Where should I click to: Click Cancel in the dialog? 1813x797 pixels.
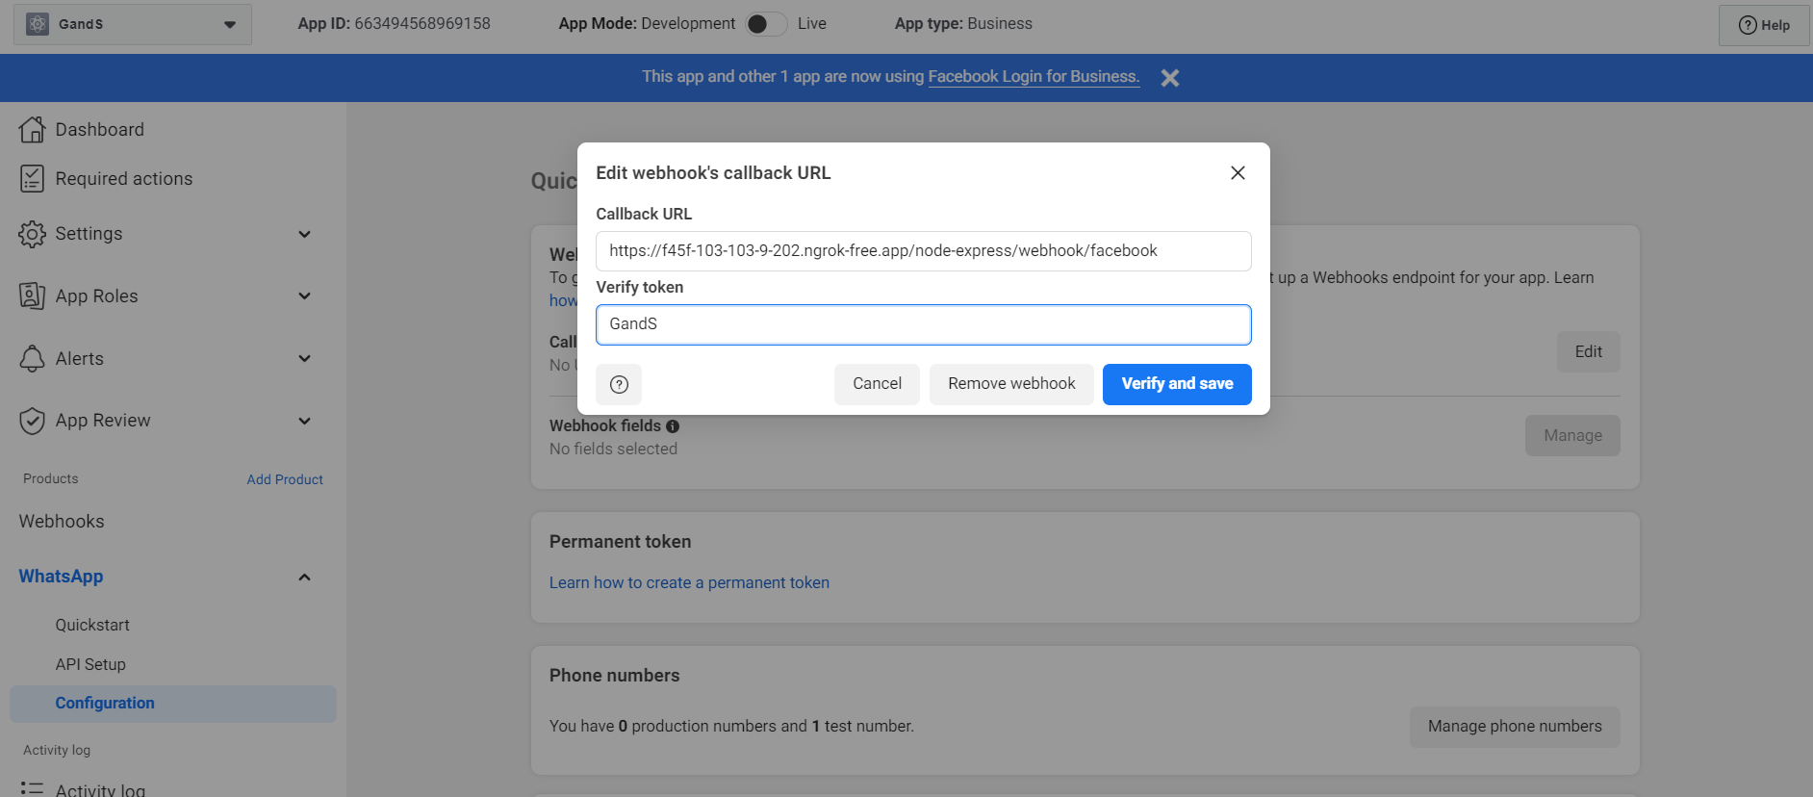pyautogui.click(x=877, y=384)
